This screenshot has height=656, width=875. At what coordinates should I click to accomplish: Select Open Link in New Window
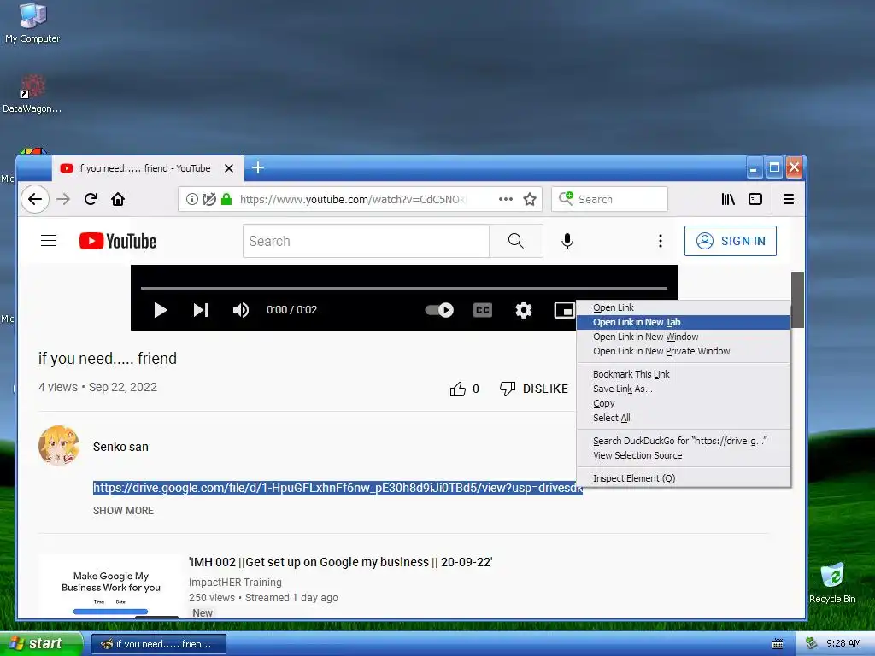point(683,337)
